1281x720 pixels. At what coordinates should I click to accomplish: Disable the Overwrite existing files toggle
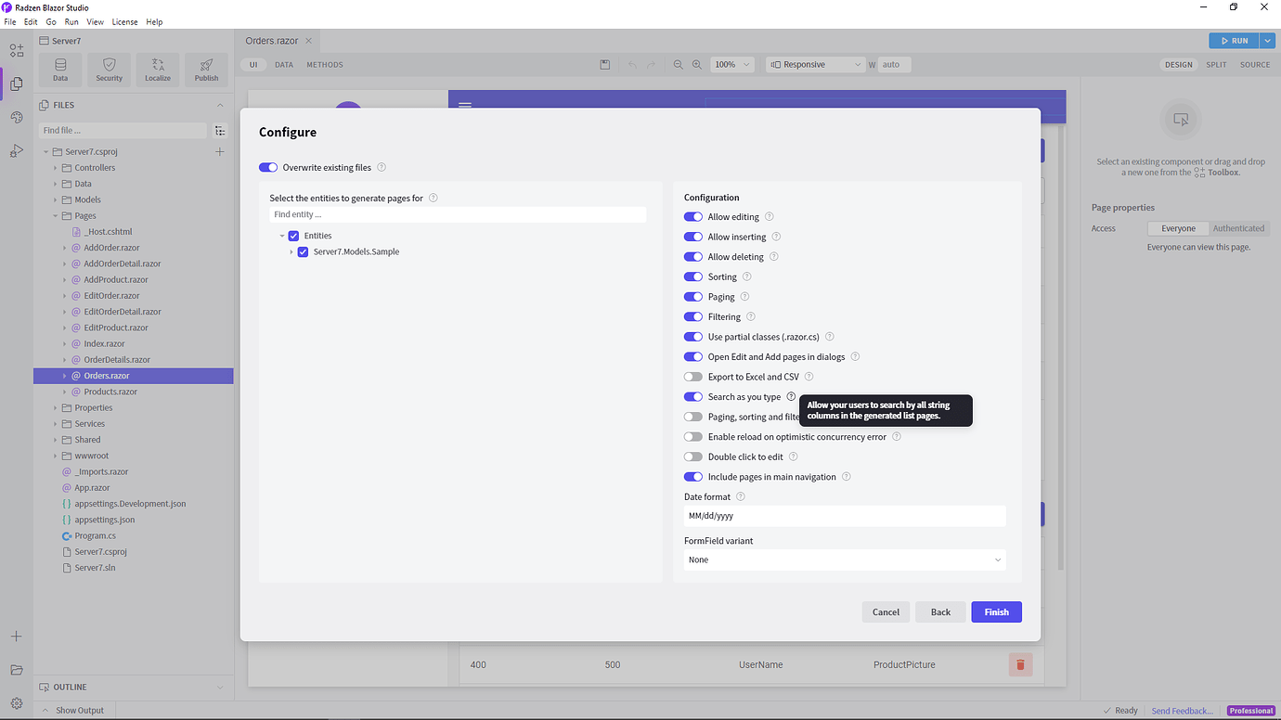click(x=267, y=167)
